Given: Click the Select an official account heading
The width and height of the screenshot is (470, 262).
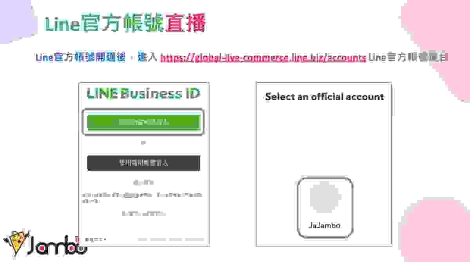Looking at the screenshot, I should (325, 97).
